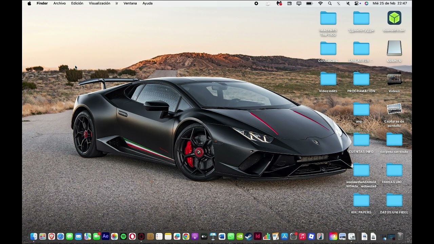The image size is (434, 244).
Task: Open the Archivo menu
Action: [x=59, y=3]
